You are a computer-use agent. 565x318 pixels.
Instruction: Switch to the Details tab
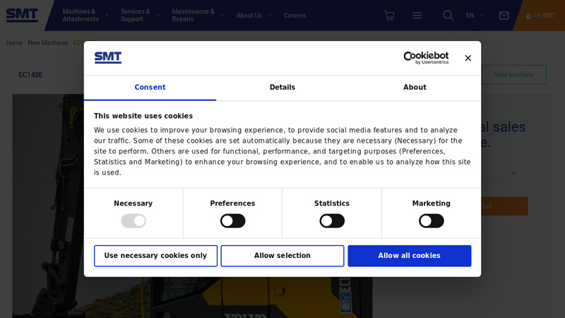click(x=282, y=88)
